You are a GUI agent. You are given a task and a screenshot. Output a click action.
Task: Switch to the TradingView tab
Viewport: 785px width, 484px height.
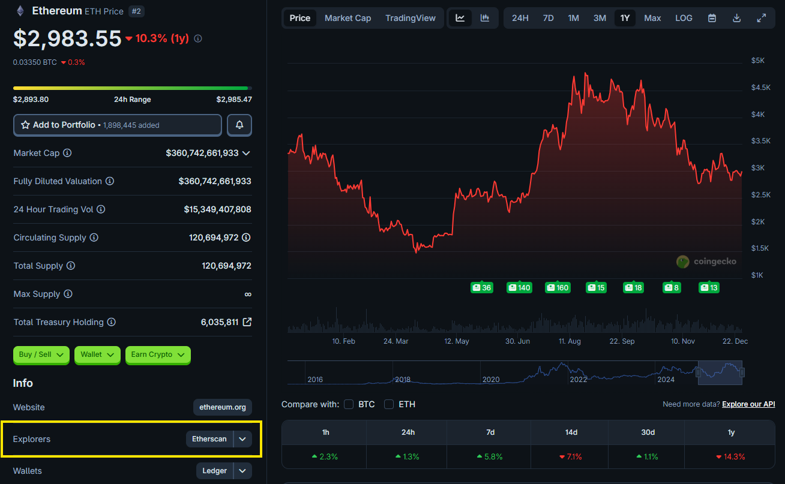[x=411, y=18]
